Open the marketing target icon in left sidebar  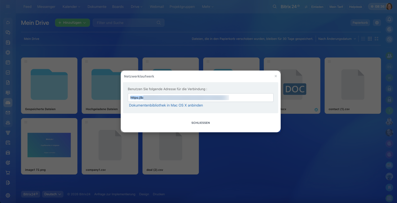pyautogui.click(x=8, y=163)
